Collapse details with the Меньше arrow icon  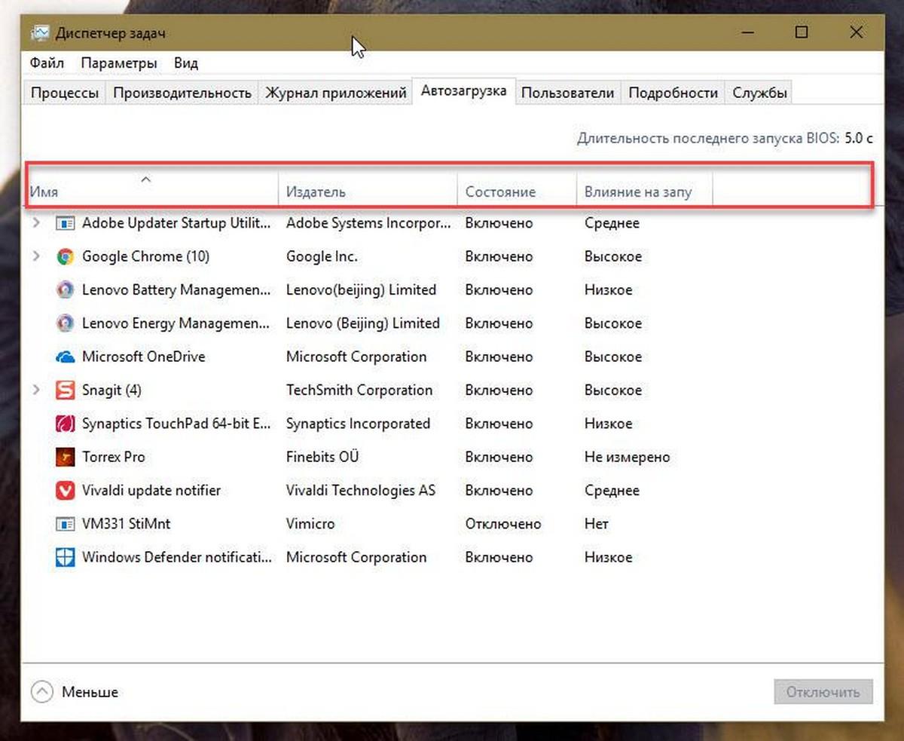click(42, 691)
